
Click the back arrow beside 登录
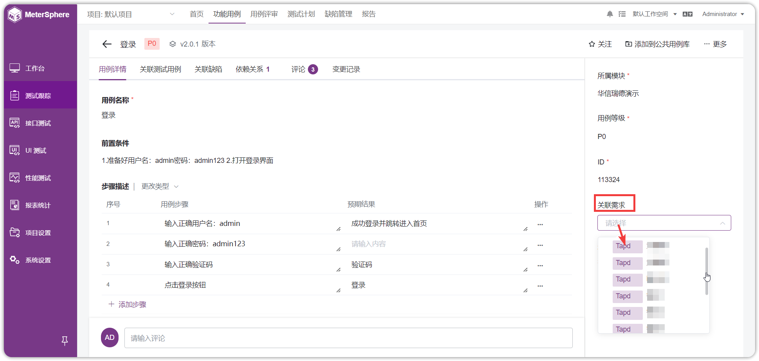107,44
